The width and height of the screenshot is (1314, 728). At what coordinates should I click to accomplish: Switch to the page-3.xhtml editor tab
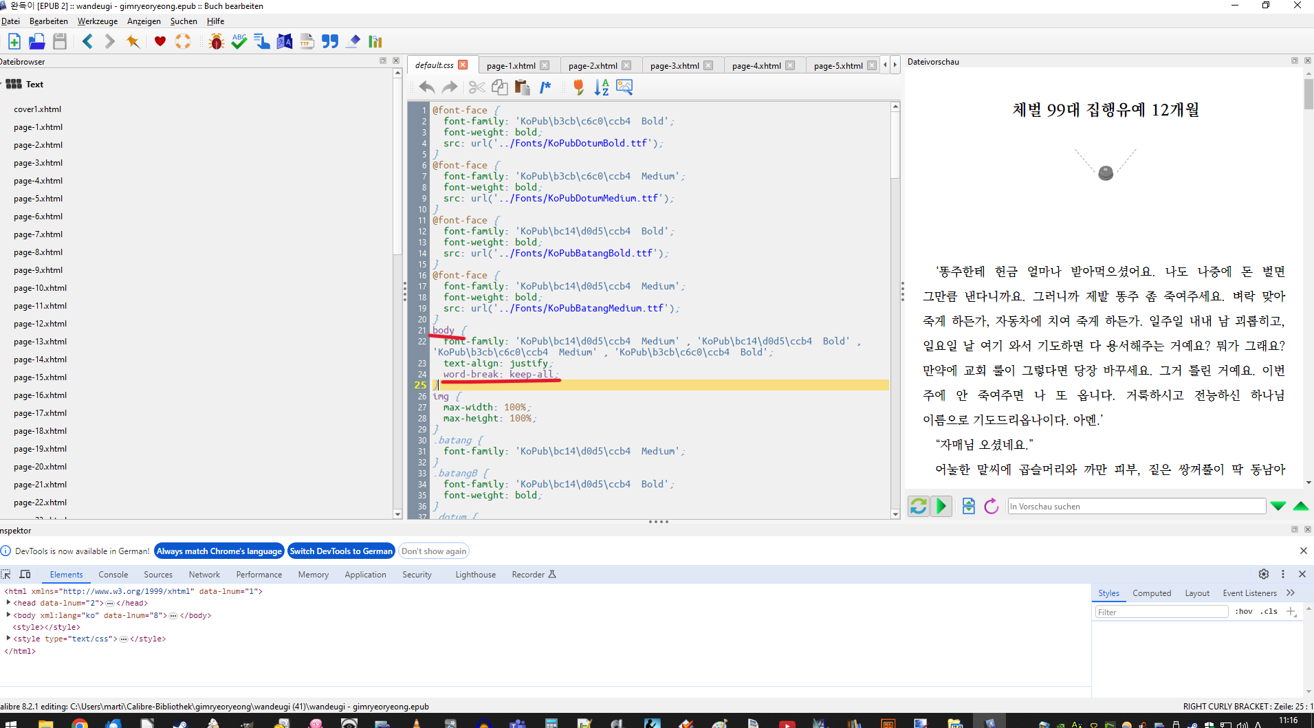pos(674,66)
